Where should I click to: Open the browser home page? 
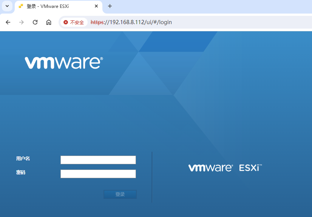[x=49, y=22]
